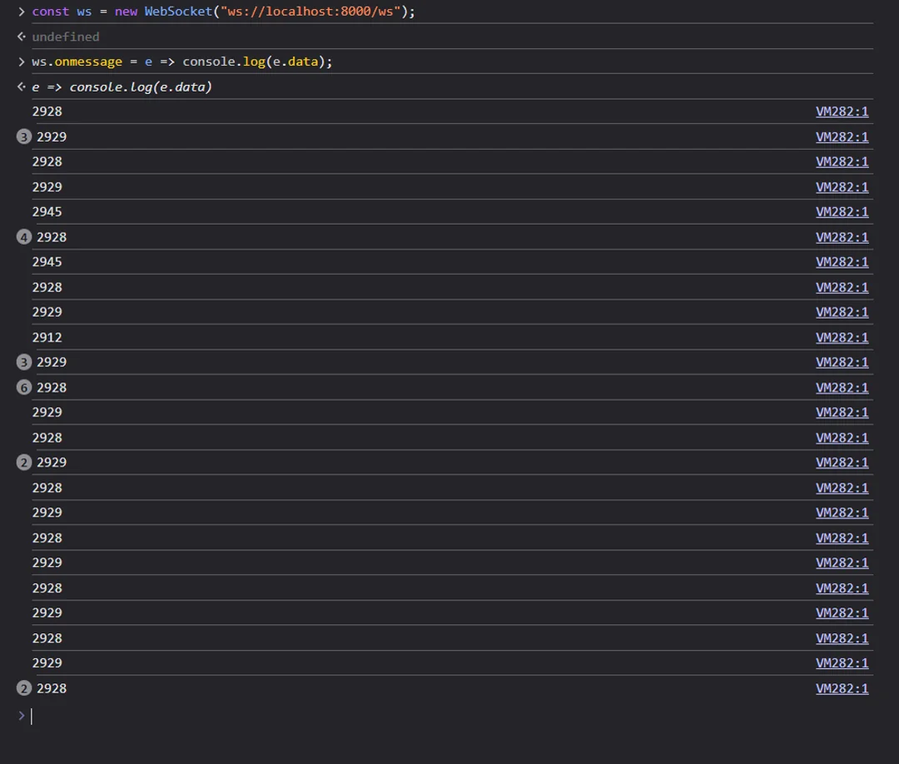Click the italic 'e => console.log(e.data)' output
899x764 pixels.
(122, 87)
